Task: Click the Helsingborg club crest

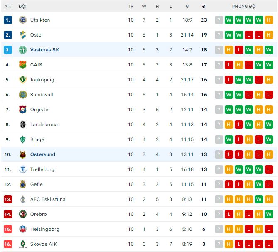Action: (x=22, y=229)
